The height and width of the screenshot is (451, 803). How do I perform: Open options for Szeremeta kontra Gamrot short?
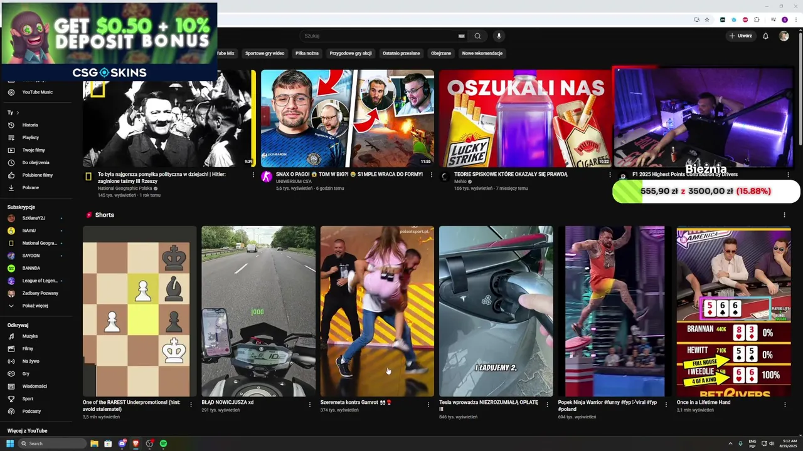click(x=428, y=405)
